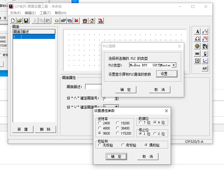Click the up arrow for the '∨' key screen number

[x=117, y=106]
